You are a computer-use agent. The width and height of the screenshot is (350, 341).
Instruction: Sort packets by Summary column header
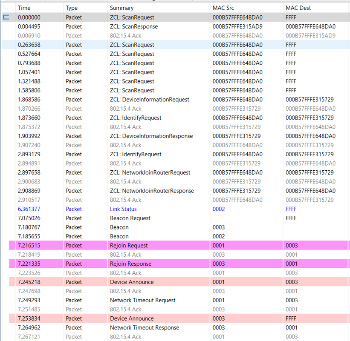tap(121, 8)
